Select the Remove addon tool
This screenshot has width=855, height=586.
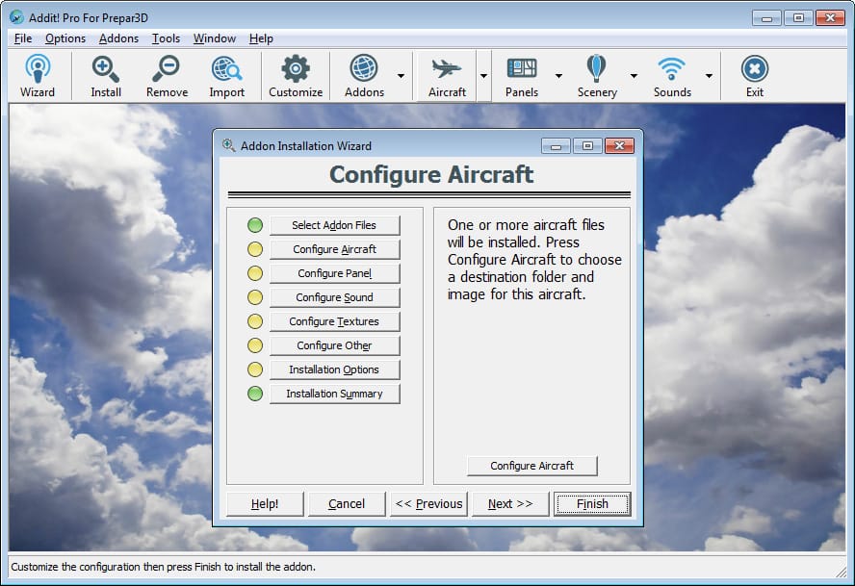tap(167, 76)
